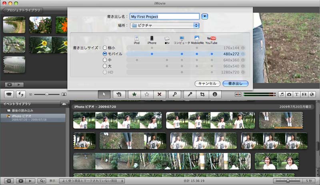Click the info icon beside 640x360

point(243,60)
